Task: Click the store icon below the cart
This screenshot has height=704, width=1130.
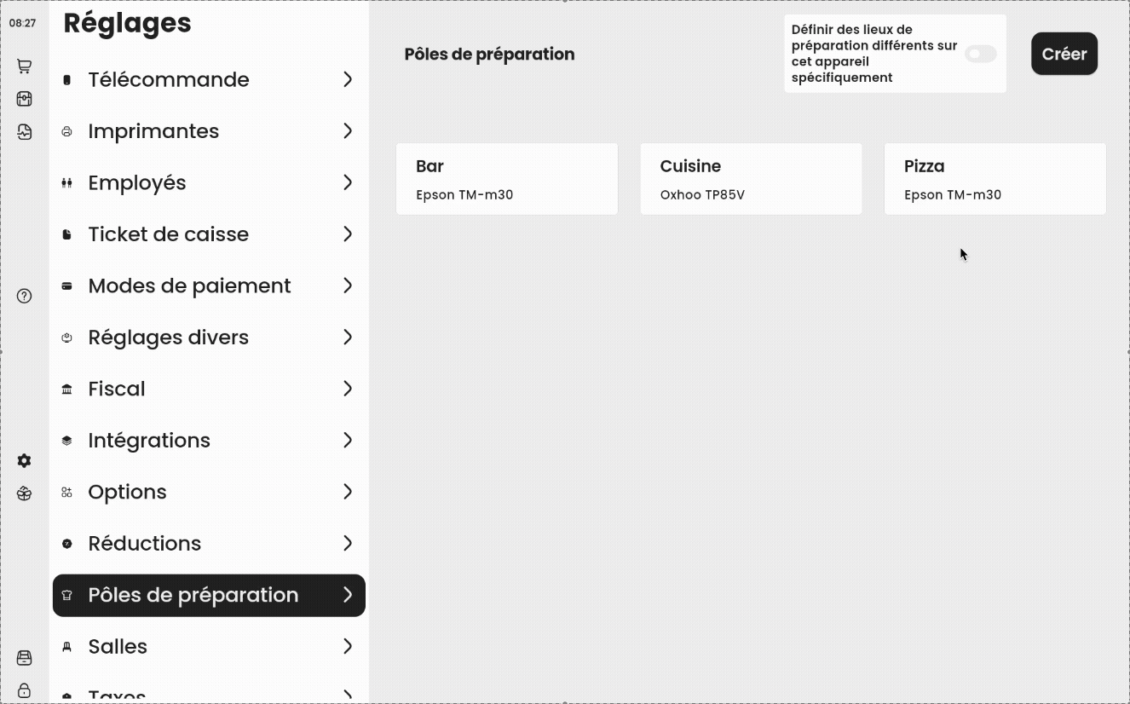Action: click(x=24, y=99)
